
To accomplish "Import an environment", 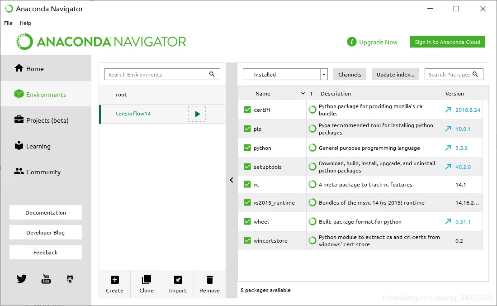I will point(178,284).
